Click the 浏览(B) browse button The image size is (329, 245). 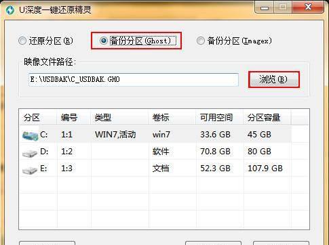[274, 79]
